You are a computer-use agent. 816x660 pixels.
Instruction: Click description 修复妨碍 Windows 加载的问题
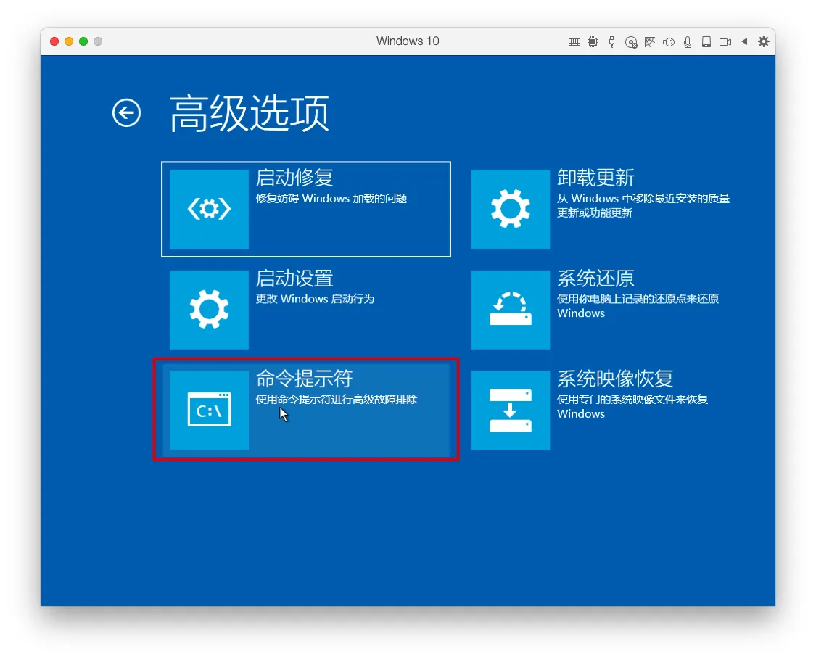[x=331, y=198]
